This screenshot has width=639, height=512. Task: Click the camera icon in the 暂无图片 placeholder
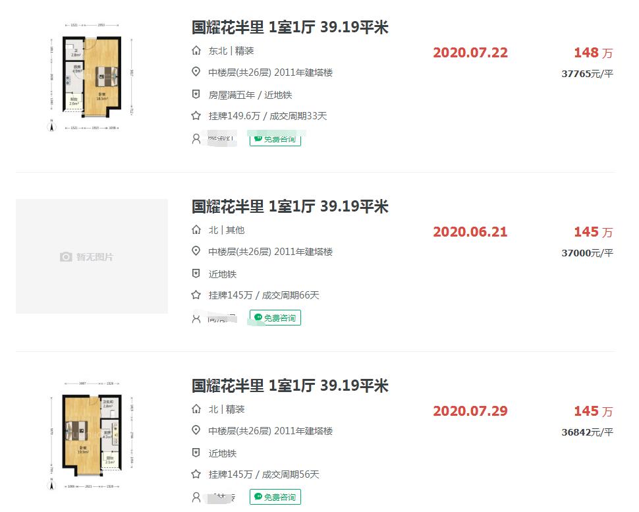coord(66,258)
